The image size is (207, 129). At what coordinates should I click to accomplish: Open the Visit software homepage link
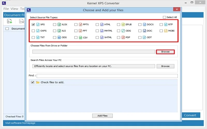20,123
